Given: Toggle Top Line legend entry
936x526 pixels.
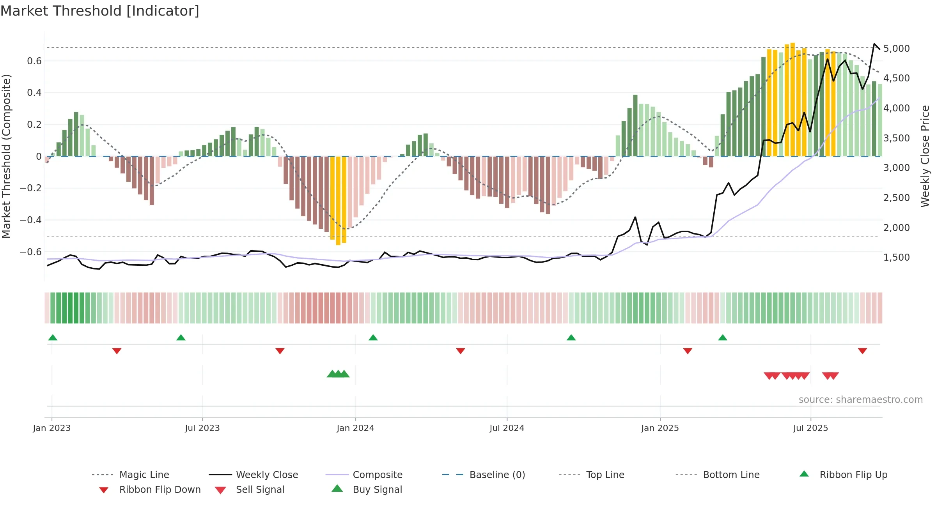Looking at the screenshot, I should 591,475.
